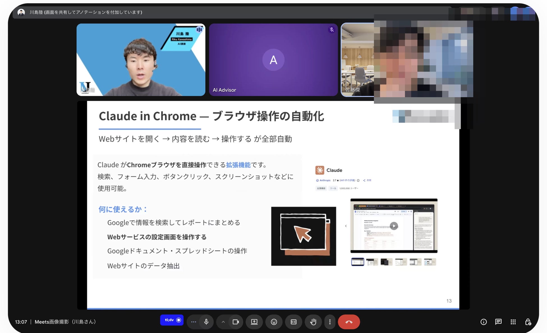The height and width of the screenshot is (333, 547).
Task: Click the 拡張機能 link in the slide
Action: pos(238,165)
